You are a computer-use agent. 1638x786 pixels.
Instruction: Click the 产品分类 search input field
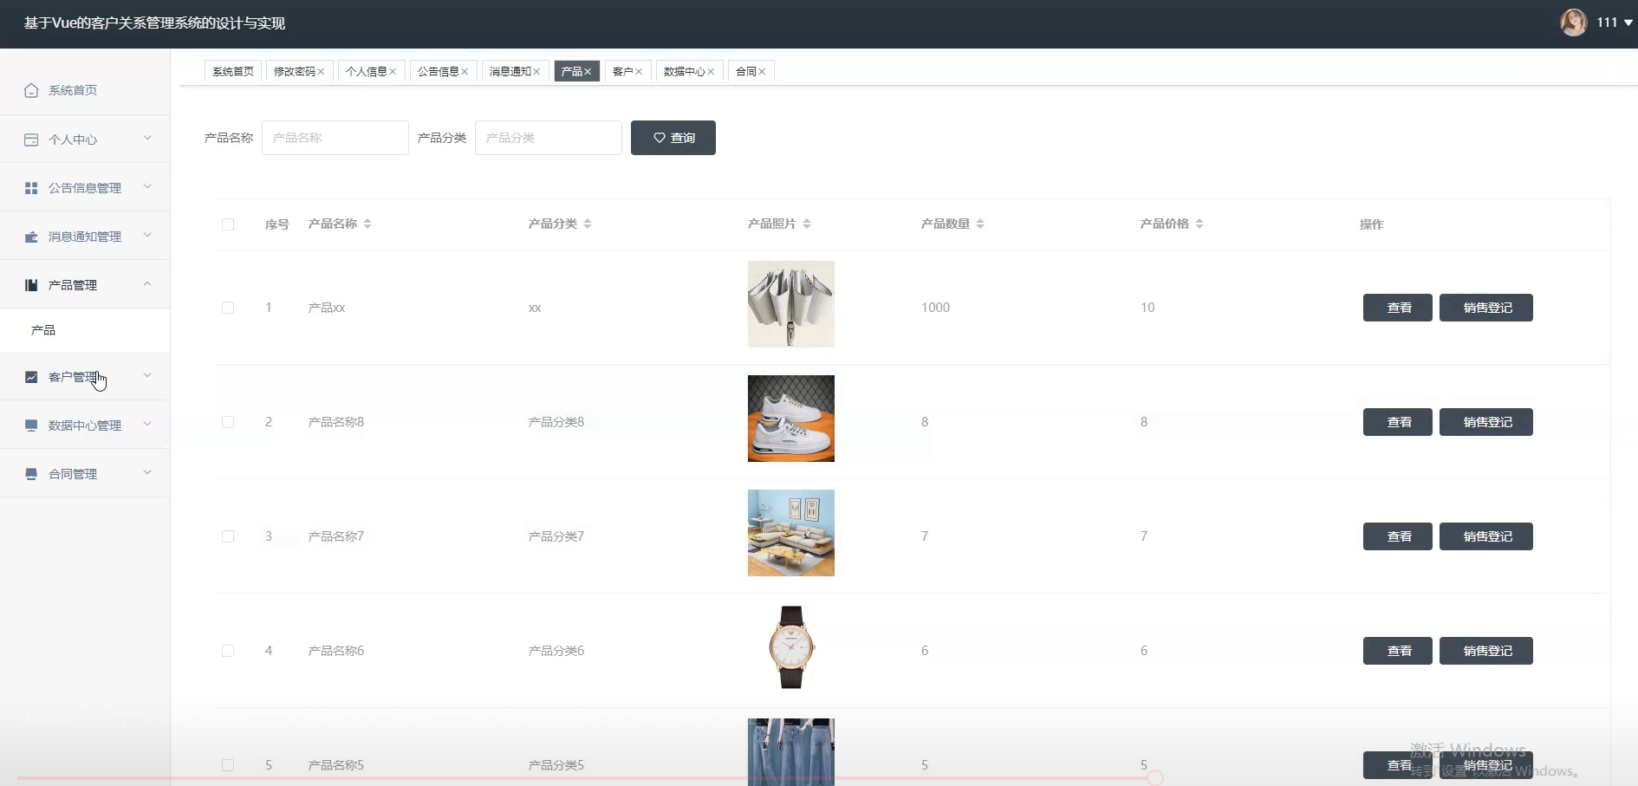coord(549,138)
